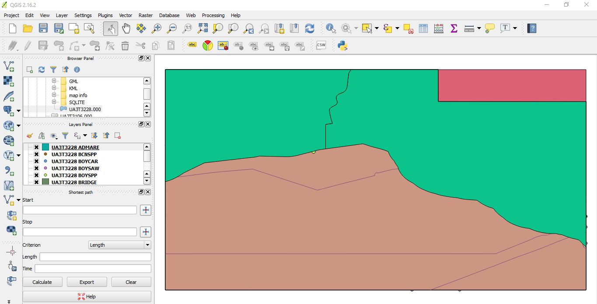Open the Python Console icon
This screenshot has height=304, width=597.
[342, 45]
